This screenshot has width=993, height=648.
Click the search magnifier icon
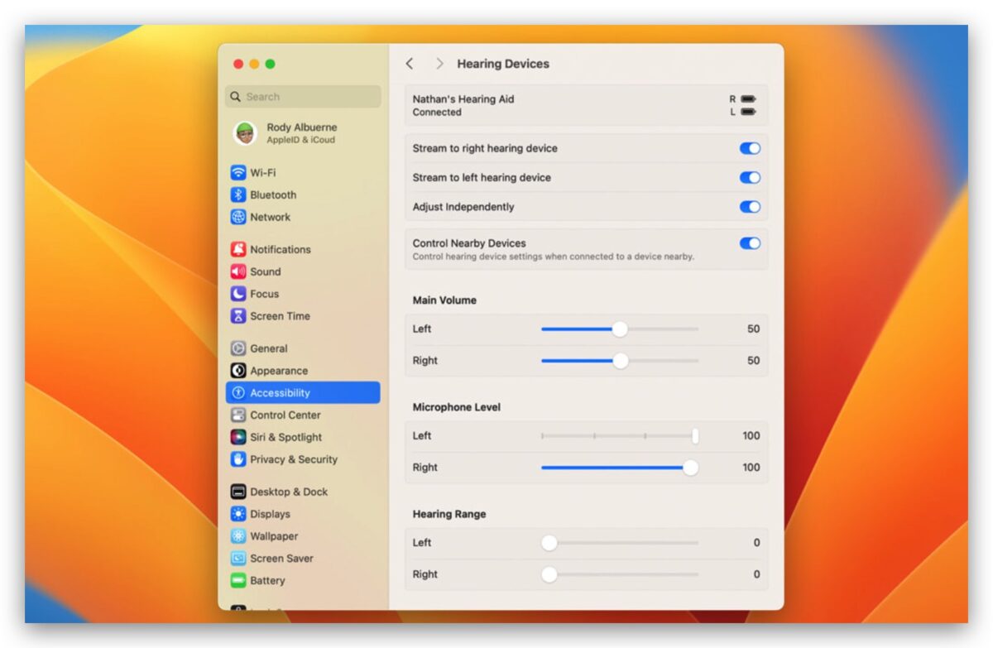click(x=236, y=97)
